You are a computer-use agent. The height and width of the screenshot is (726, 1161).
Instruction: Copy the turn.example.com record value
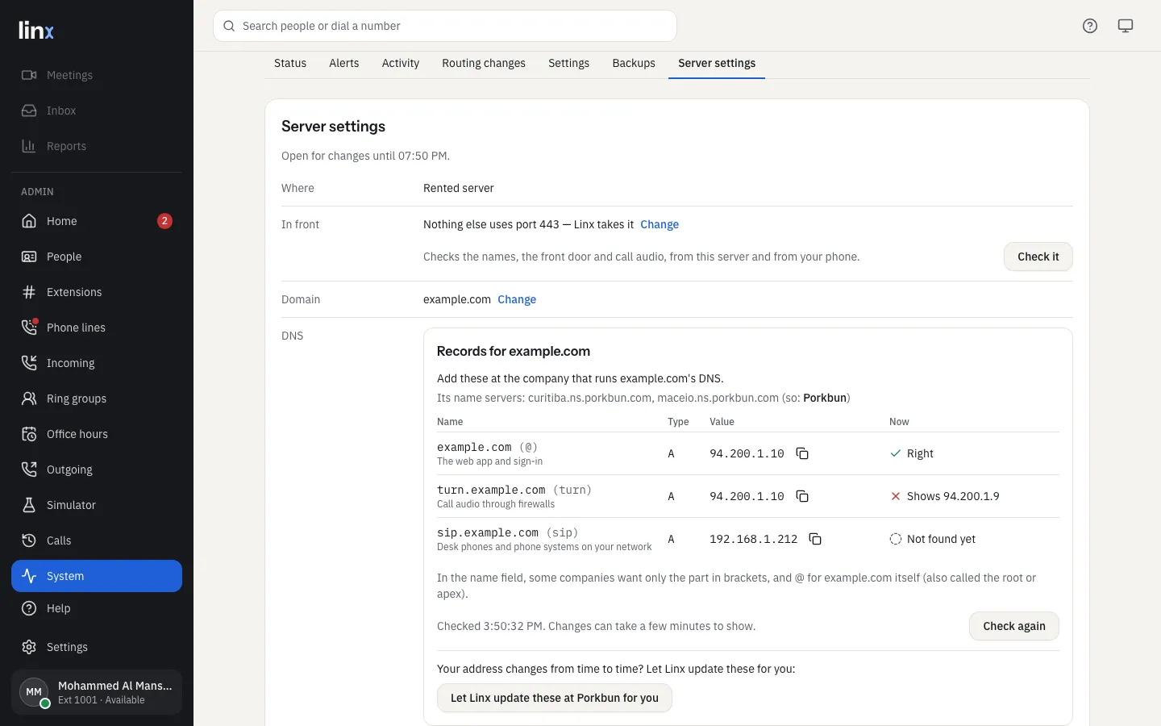point(802,496)
